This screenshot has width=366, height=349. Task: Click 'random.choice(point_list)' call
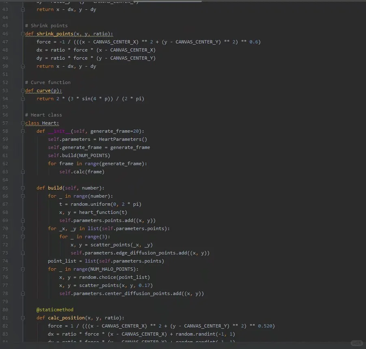114,277
